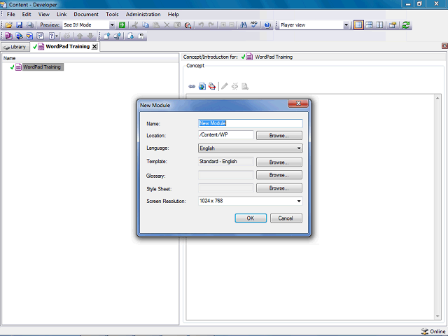
Task: Open the Link menu
Action: click(62, 14)
